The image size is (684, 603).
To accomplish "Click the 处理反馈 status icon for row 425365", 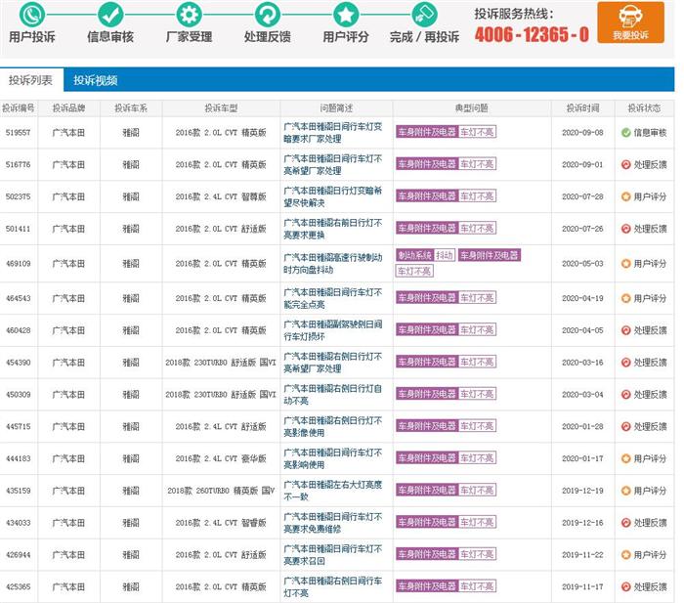I will [626, 586].
